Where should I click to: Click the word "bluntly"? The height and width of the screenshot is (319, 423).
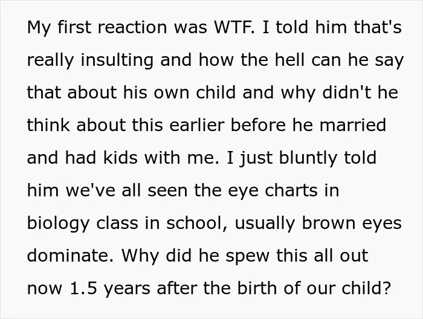308,158
